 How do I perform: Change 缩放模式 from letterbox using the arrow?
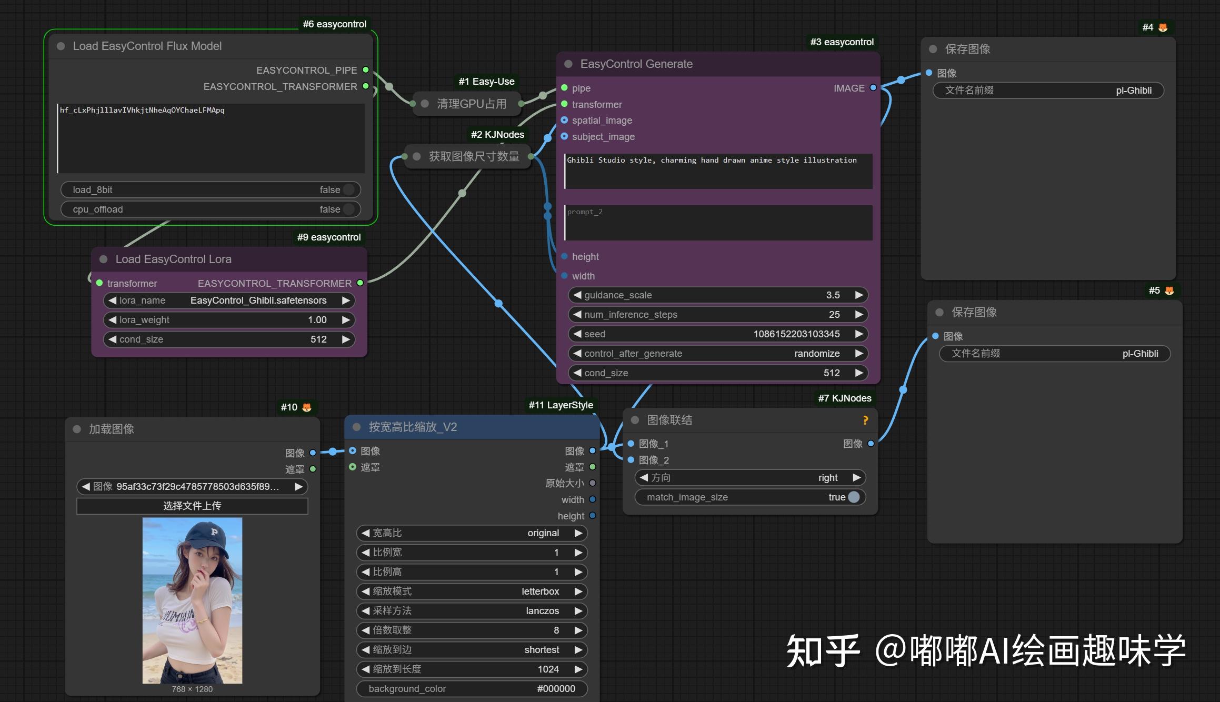[578, 591]
